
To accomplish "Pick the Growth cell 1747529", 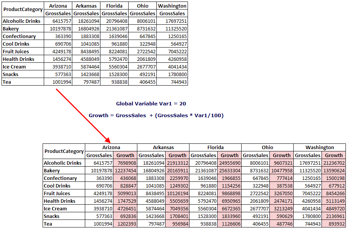I will point(125,201).
